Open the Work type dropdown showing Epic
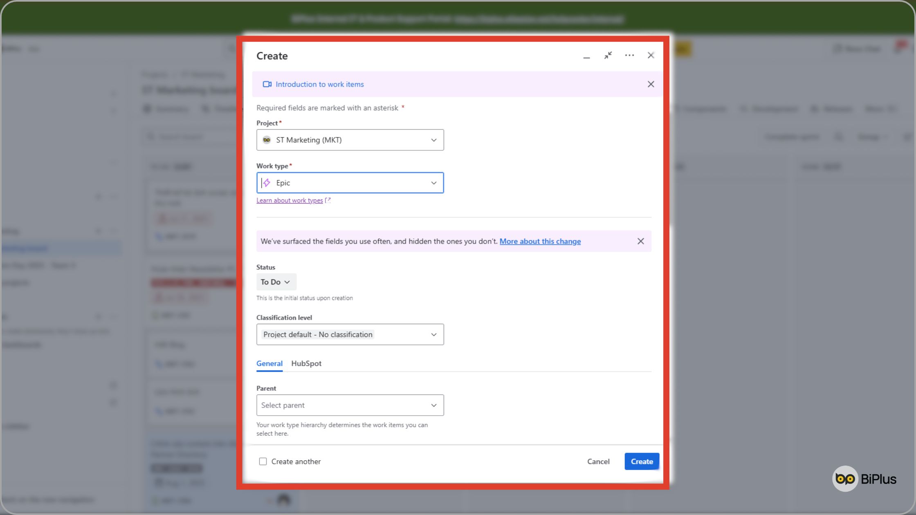 pos(350,183)
